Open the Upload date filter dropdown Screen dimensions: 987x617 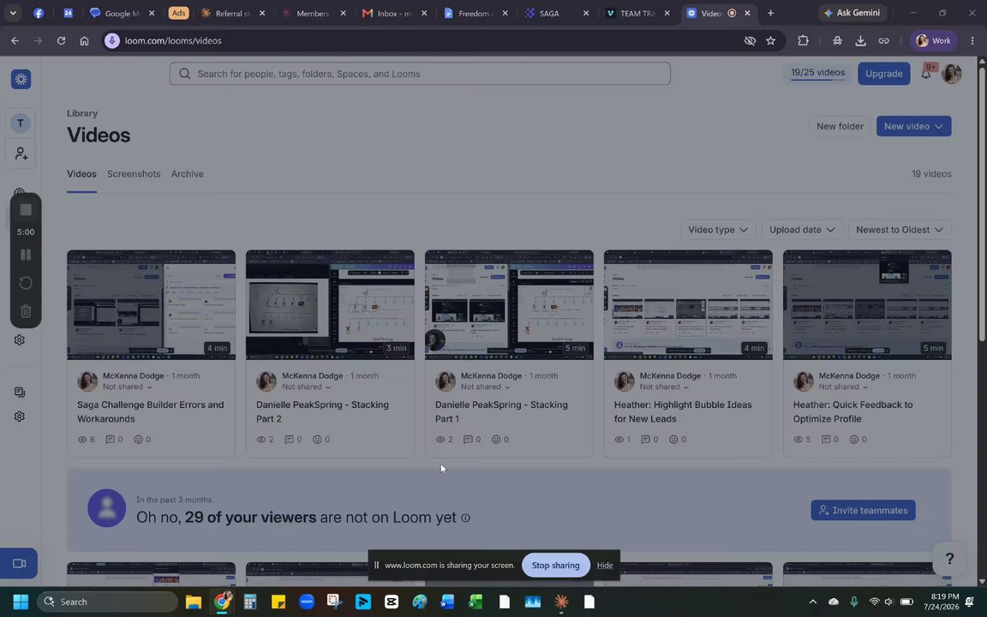(x=801, y=230)
